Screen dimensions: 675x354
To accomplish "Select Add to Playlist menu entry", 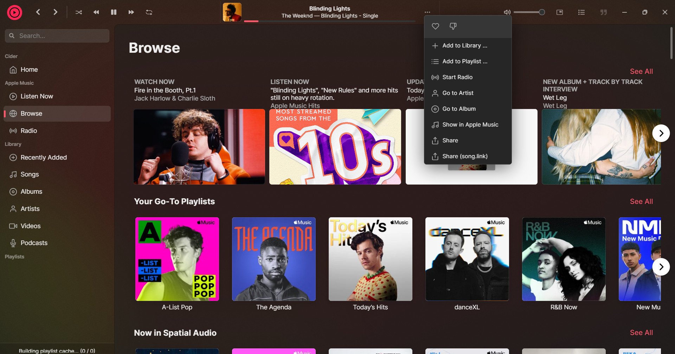I will point(468,62).
